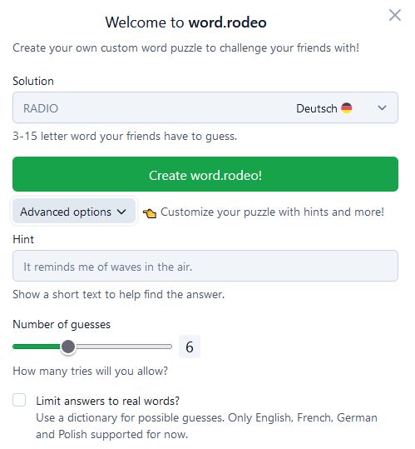Click the 'Limit answers to real words?' label
This screenshot has height=449, width=415.
tap(108, 401)
